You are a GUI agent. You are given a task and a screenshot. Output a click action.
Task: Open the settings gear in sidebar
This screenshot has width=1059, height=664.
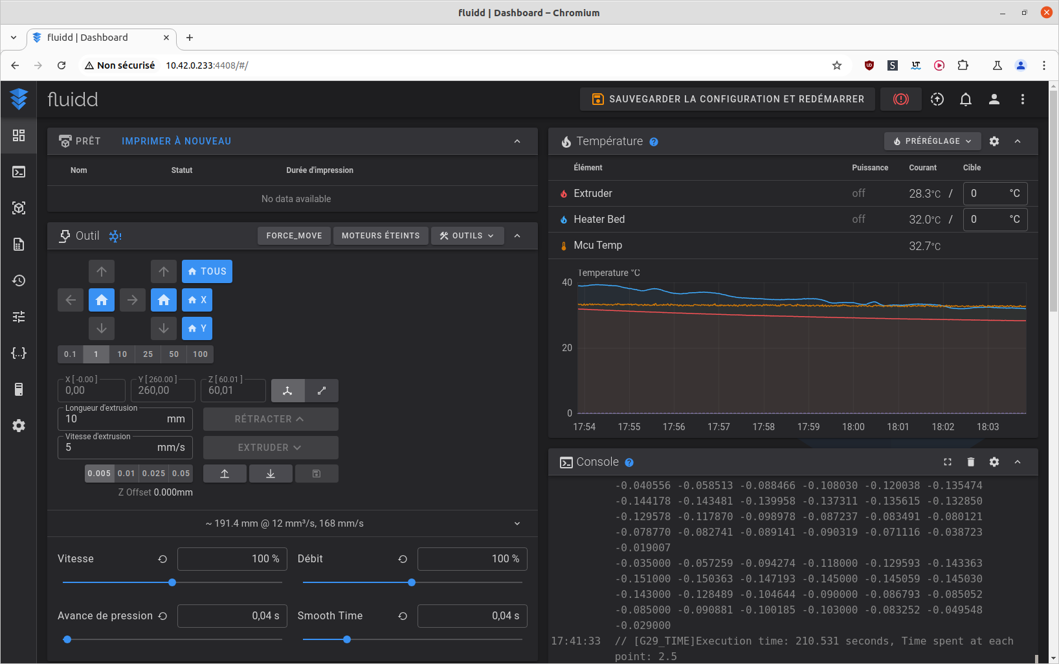click(x=19, y=426)
